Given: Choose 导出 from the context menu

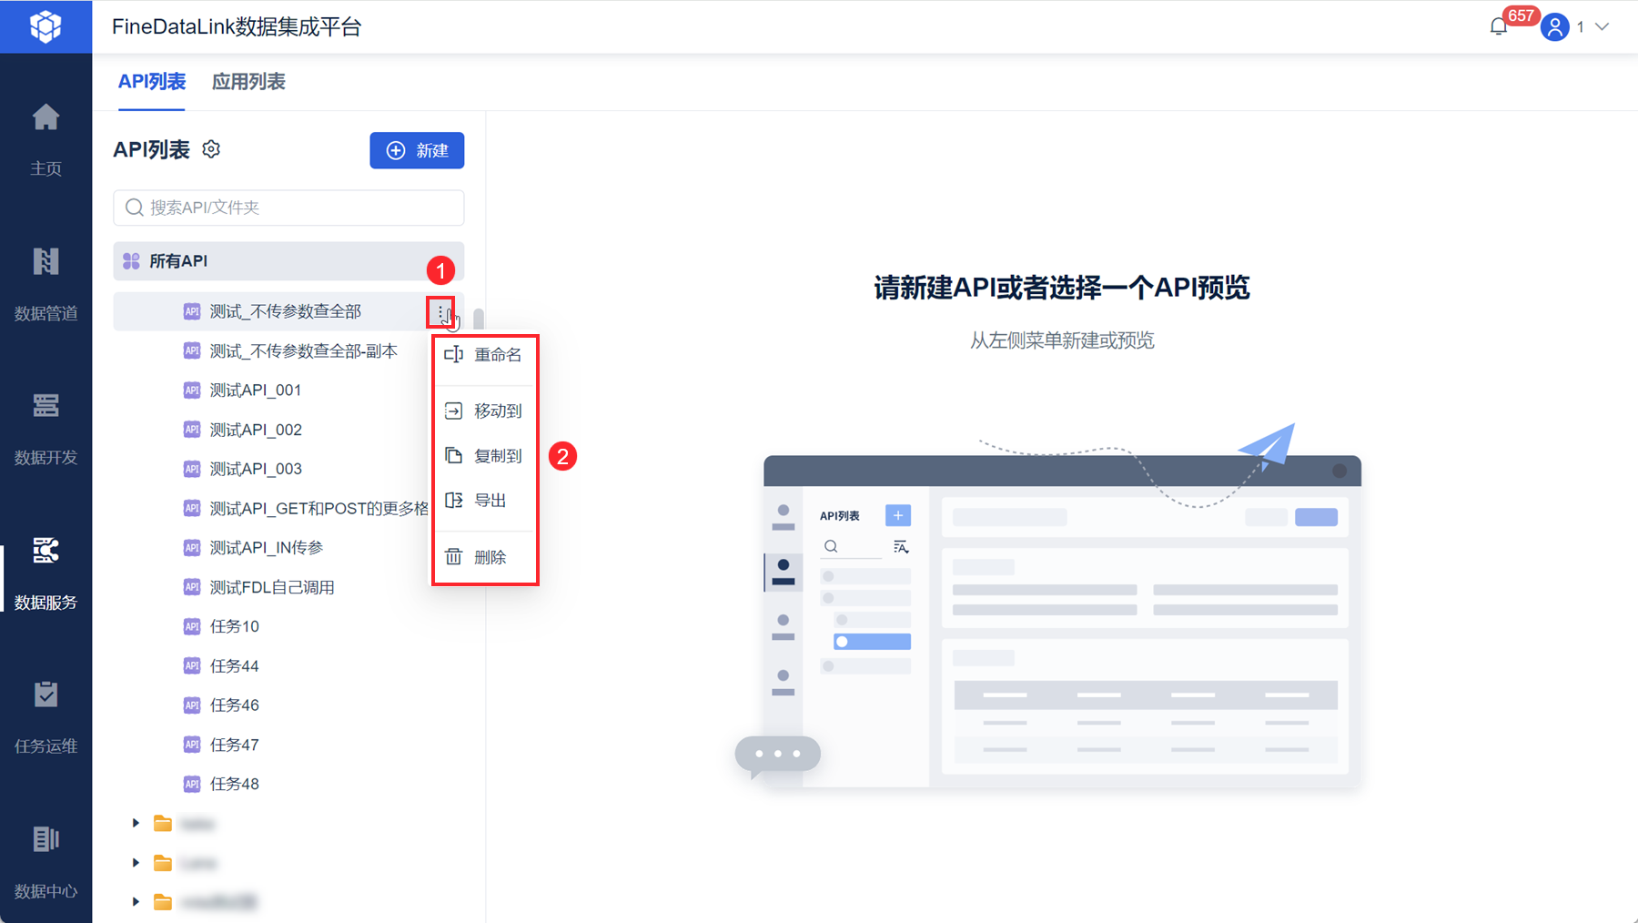Looking at the screenshot, I should (x=485, y=500).
